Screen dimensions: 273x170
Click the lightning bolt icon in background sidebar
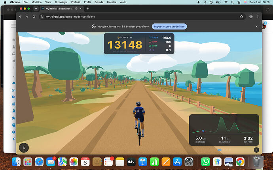click(x=14, y=139)
